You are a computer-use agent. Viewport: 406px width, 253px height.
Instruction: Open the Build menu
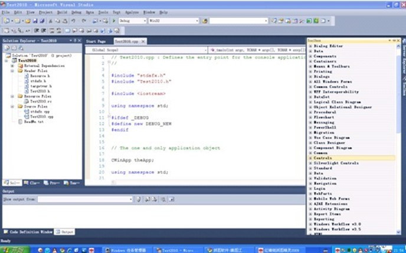[x=62, y=12]
